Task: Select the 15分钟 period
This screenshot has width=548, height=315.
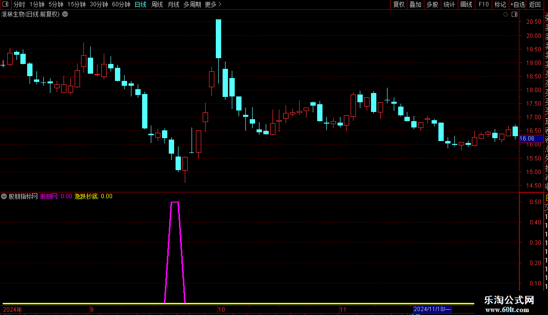Action: coord(76,4)
